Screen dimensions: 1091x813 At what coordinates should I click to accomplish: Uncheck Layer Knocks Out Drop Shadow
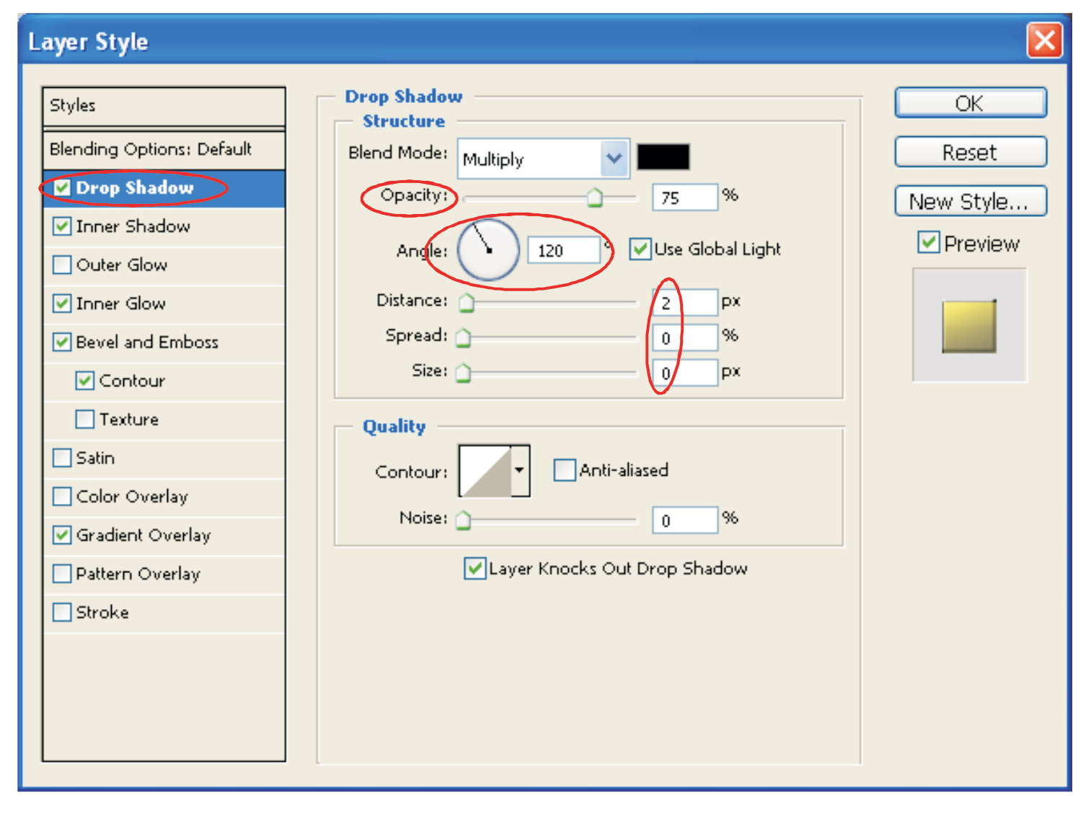click(474, 569)
